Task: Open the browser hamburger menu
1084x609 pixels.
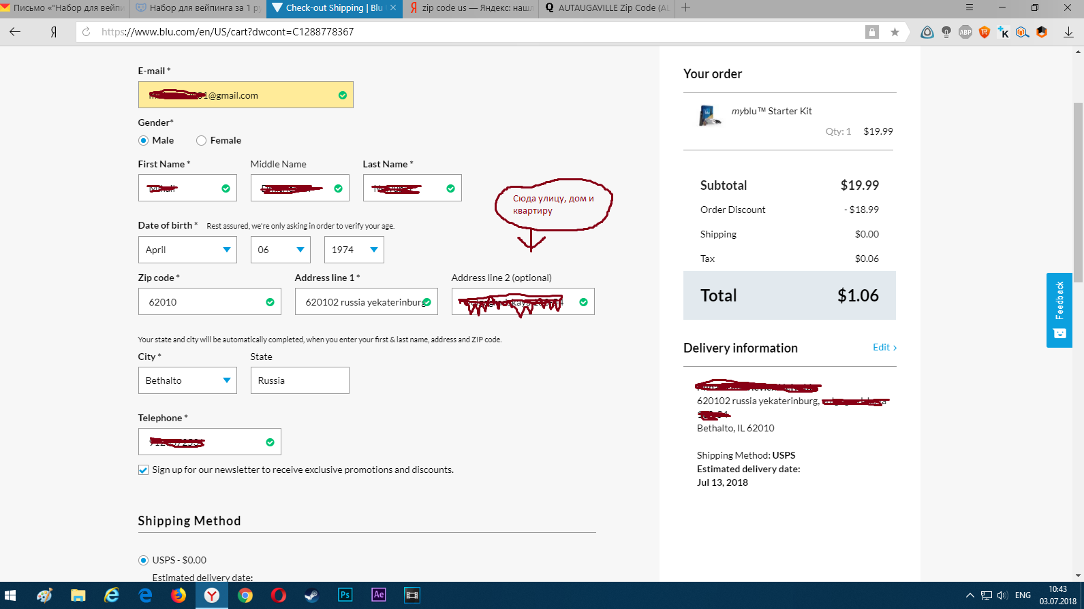Action: [970, 7]
